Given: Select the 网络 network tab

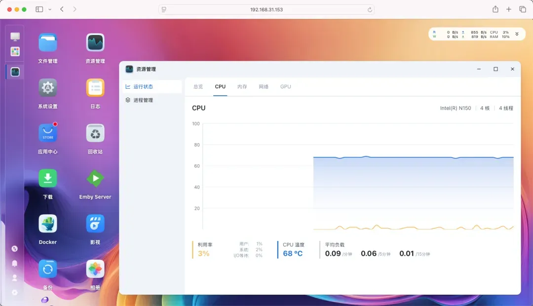Looking at the screenshot, I should [x=264, y=87].
